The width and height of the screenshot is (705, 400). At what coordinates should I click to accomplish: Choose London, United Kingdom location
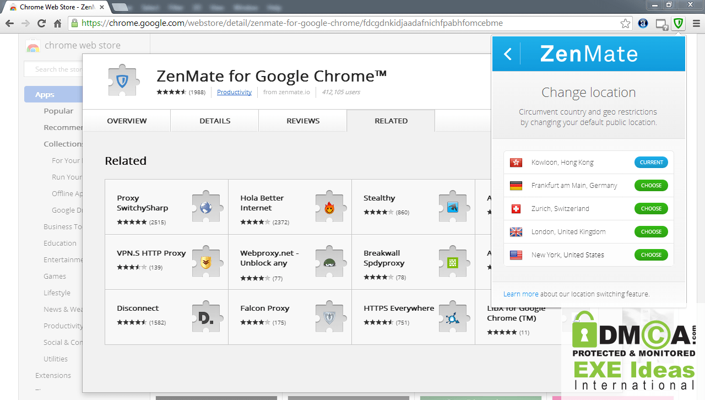coord(651,232)
